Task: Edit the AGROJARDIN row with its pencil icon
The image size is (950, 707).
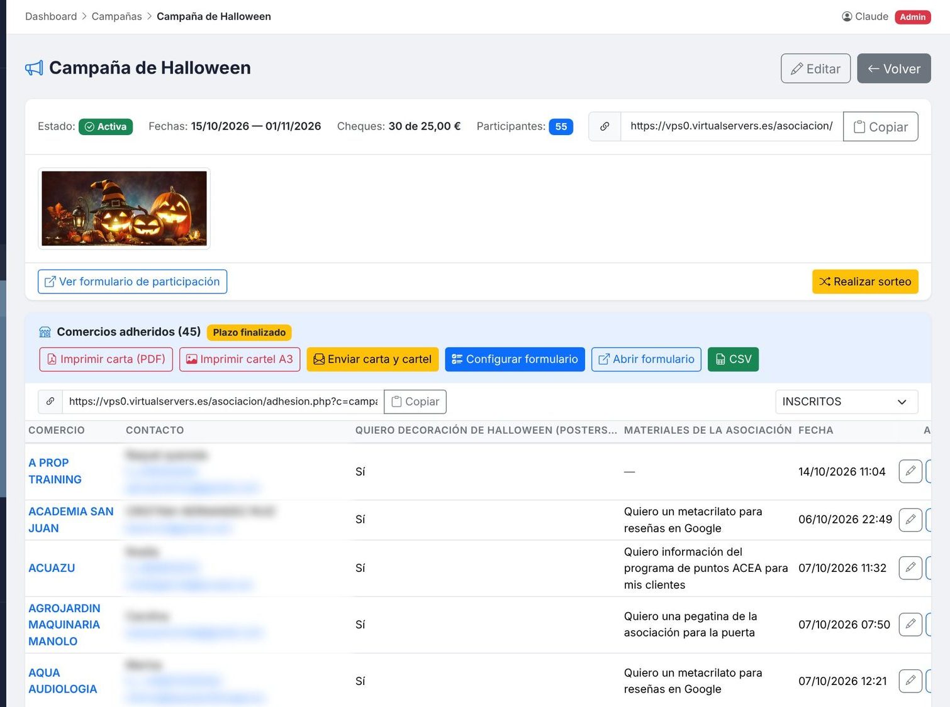Action: (910, 625)
